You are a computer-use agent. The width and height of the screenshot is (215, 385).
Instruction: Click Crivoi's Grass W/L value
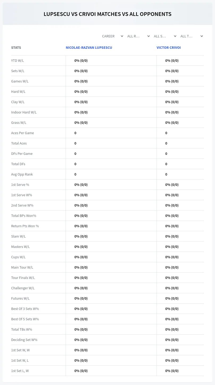(172, 122)
